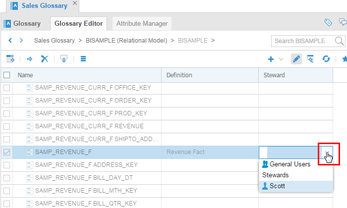This screenshot has height=208, width=347.
Task: Open the Steward dropdown arrow
Action: (327, 153)
